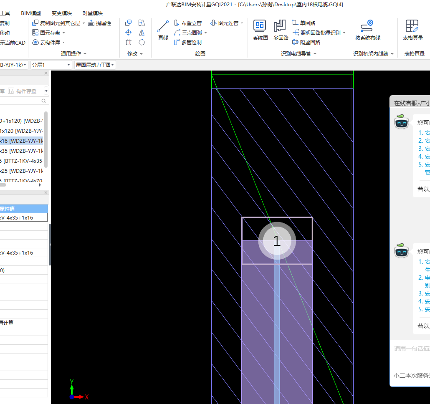The image size is (430, 404).
Task: Select the rotate tool in 修改 group
Action: click(x=142, y=42)
